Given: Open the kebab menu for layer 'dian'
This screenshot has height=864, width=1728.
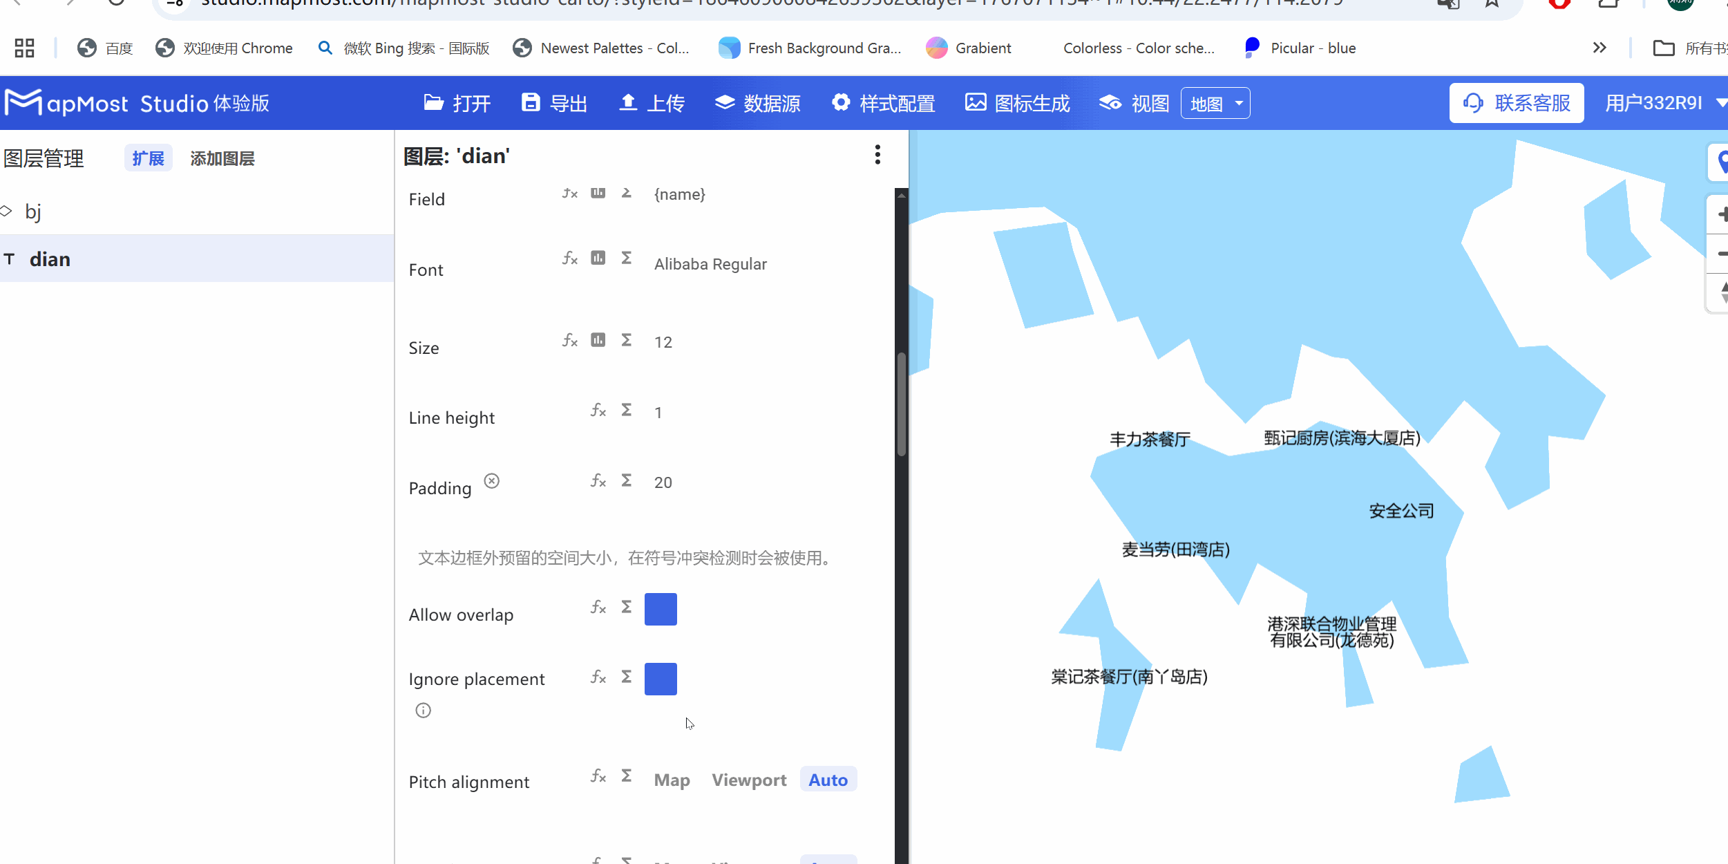Looking at the screenshot, I should click(x=877, y=155).
